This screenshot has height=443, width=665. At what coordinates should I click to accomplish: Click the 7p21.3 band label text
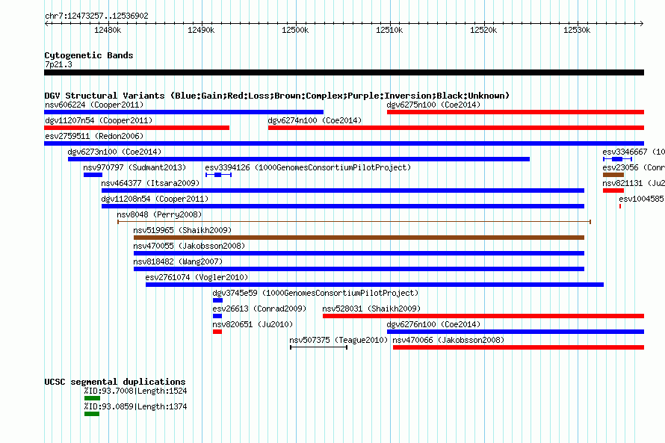pos(58,64)
